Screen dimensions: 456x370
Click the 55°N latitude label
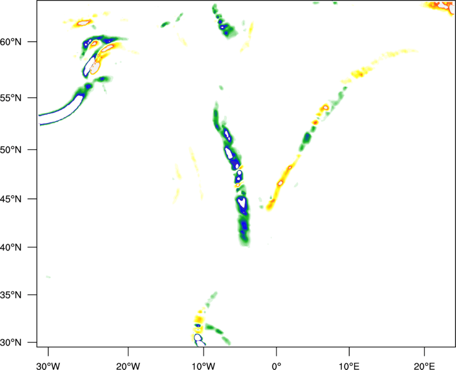click(x=11, y=98)
